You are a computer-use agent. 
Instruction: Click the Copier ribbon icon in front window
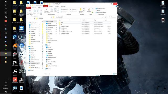coord(52,10)
